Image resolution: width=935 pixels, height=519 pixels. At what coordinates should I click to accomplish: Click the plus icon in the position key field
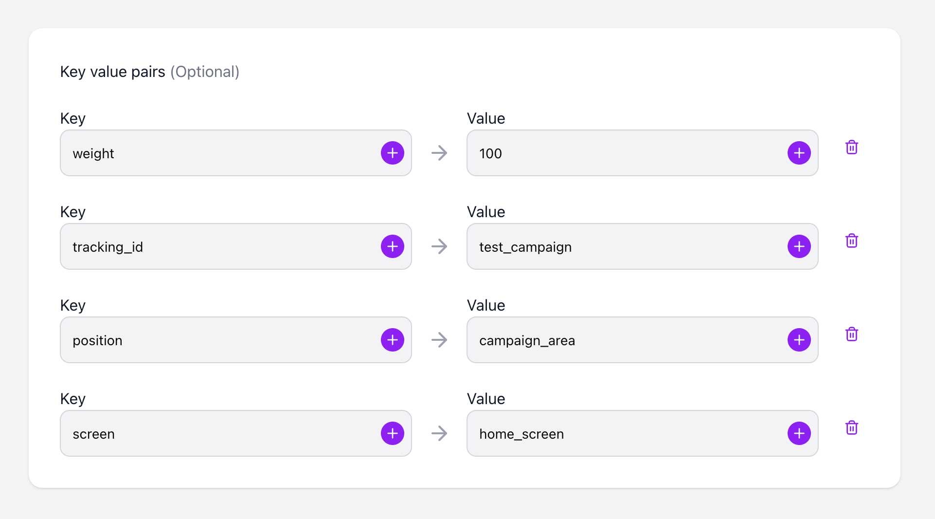(392, 340)
